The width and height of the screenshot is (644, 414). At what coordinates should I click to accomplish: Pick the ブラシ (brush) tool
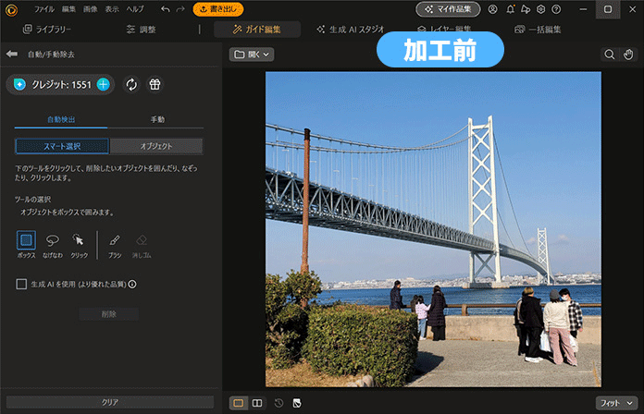click(x=115, y=239)
